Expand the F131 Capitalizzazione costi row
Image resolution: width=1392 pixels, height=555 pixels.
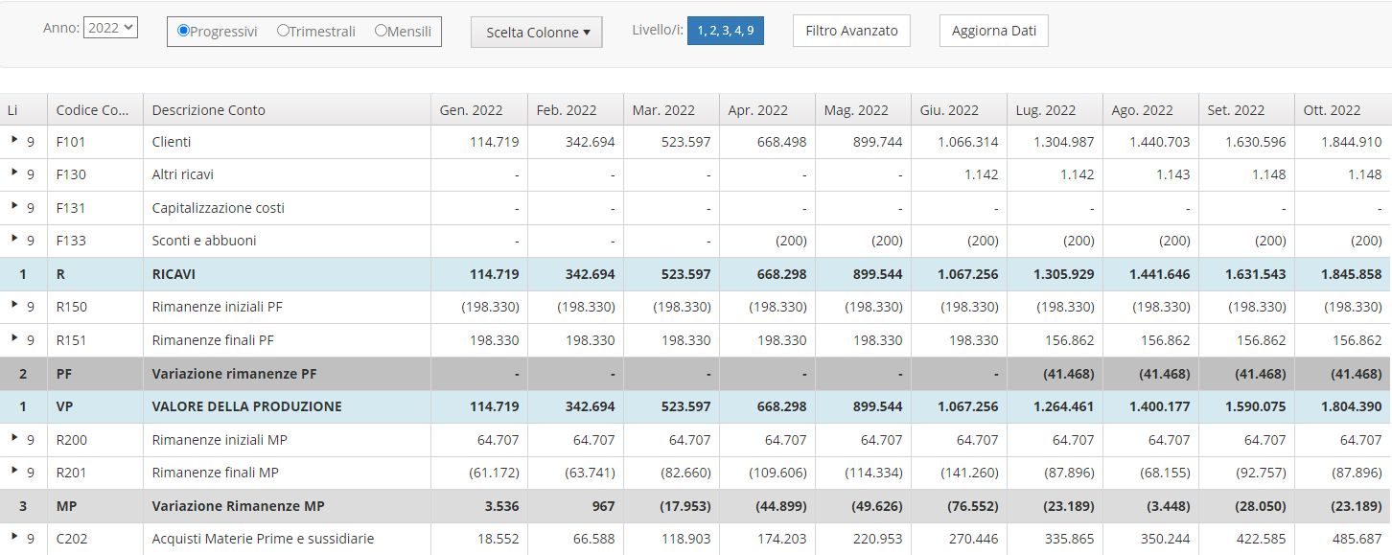point(14,206)
